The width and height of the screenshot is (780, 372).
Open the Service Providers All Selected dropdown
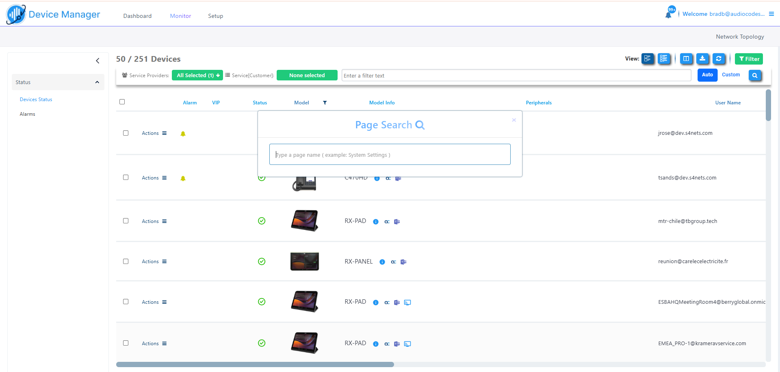[x=197, y=76]
